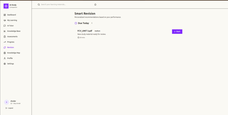Click the shudar user avatar

[x=7, y=102]
